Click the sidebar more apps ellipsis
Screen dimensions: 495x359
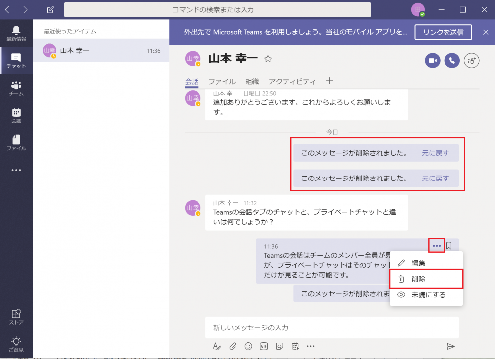[x=16, y=170]
